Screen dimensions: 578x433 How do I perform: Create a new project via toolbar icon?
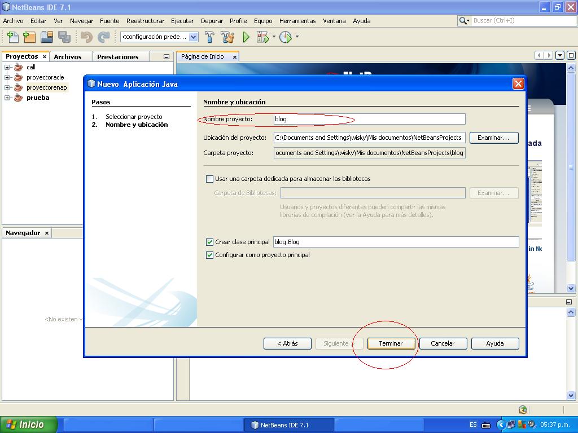pos(28,38)
